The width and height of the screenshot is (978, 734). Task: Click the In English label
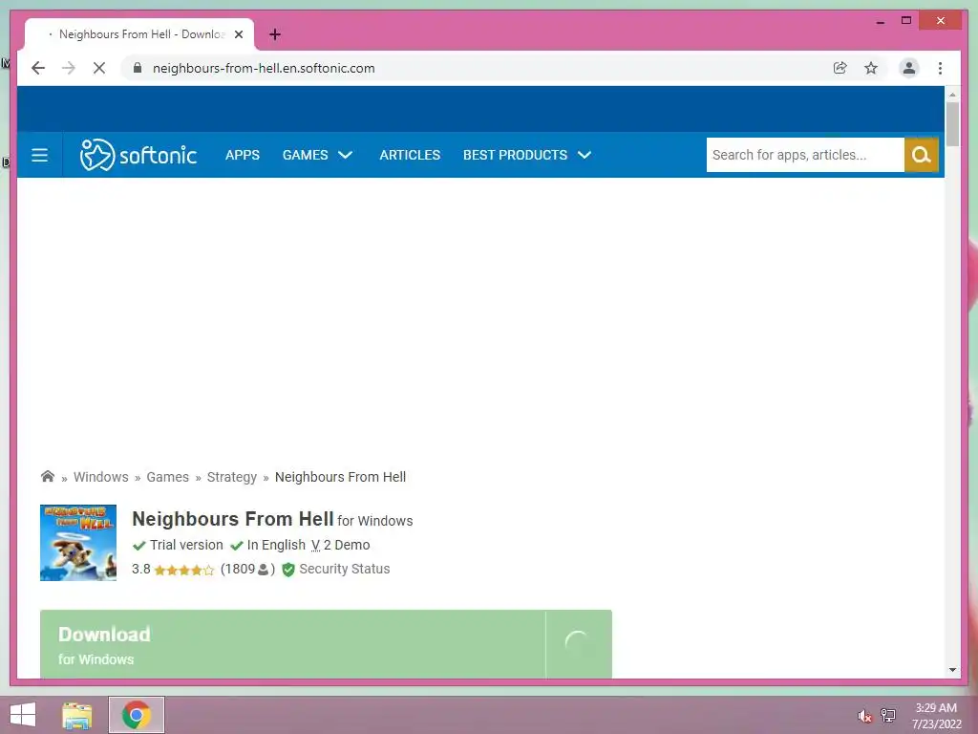276,545
